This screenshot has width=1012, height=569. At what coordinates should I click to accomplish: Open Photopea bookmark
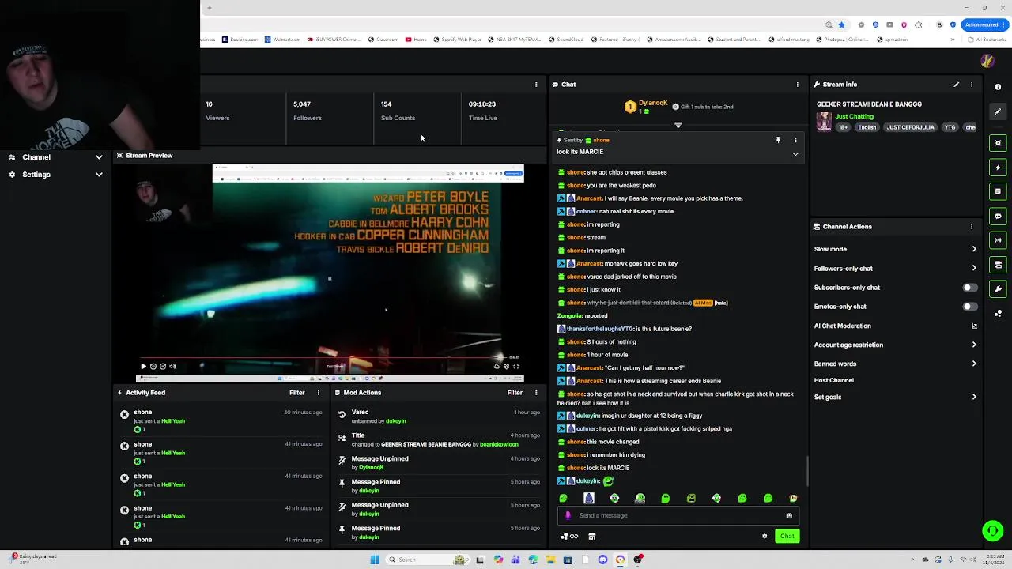pyautogui.click(x=843, y=40)
